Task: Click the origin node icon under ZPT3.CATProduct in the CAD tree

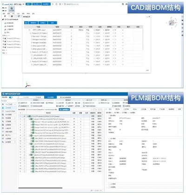Action: click(5, 32)
